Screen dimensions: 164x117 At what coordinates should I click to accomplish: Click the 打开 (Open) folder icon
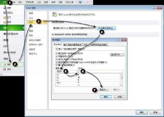[5, 18]
